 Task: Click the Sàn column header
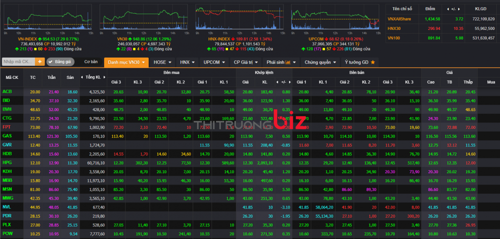(x=70, y=78)
